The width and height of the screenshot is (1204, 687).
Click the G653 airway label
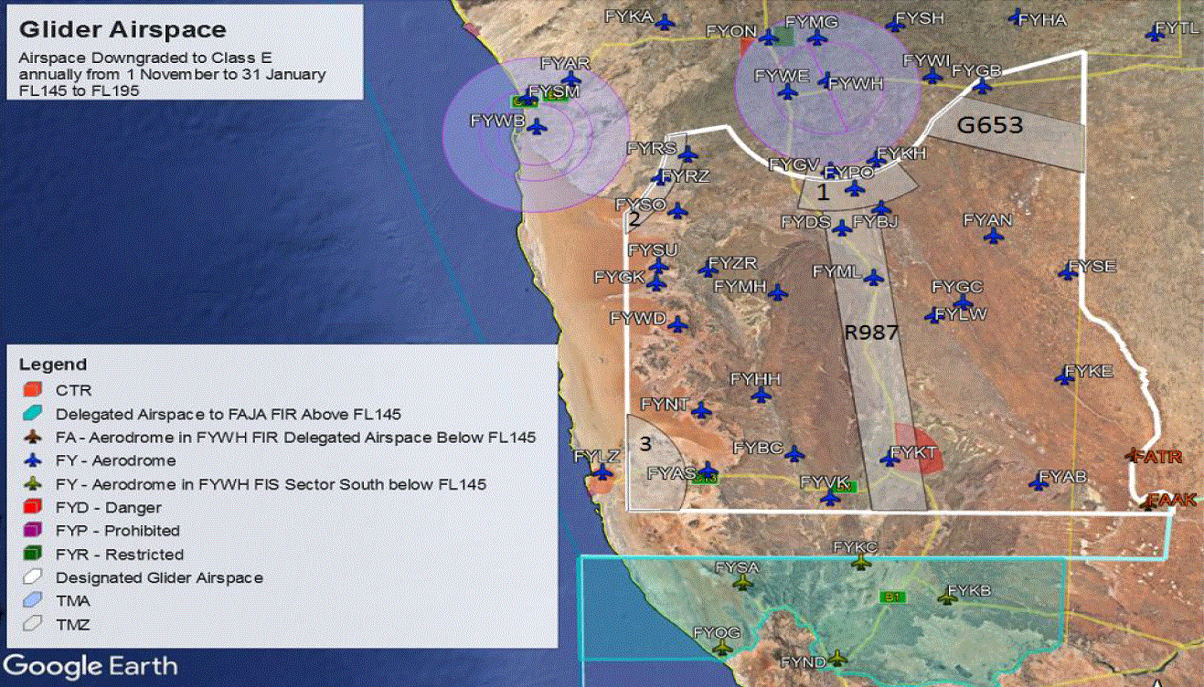click(989, 125)
